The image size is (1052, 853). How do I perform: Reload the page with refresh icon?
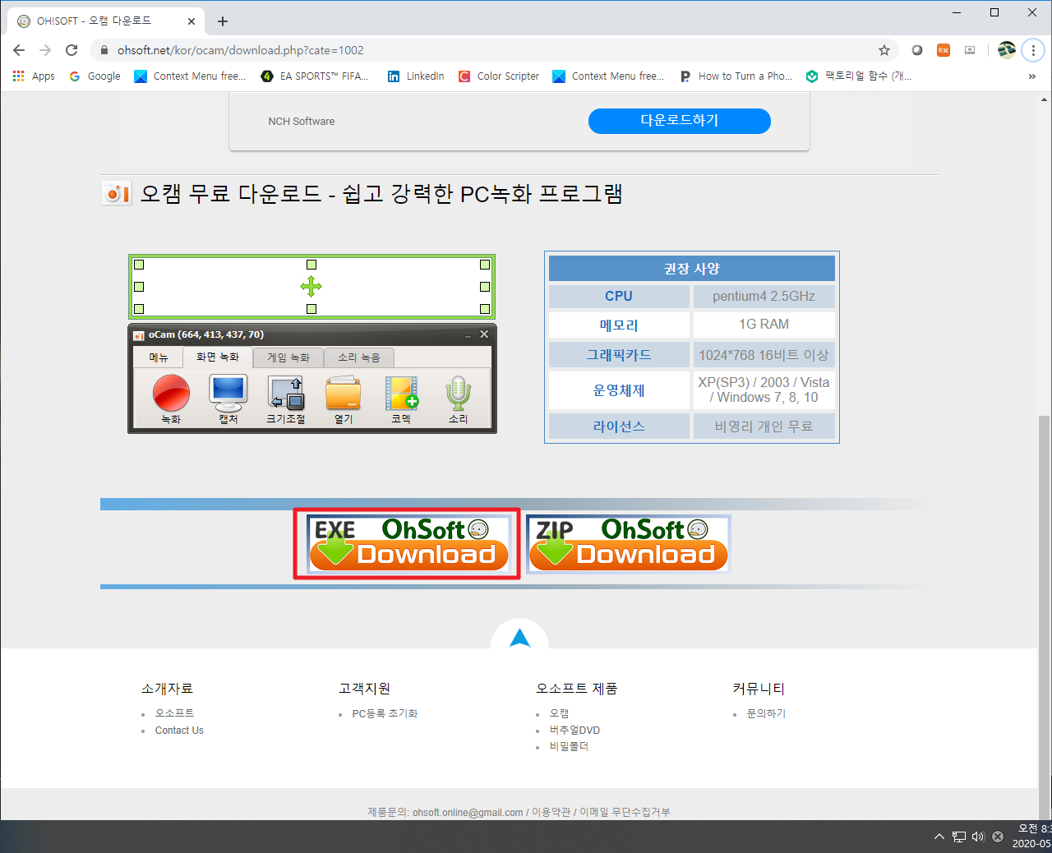point(72,50)
